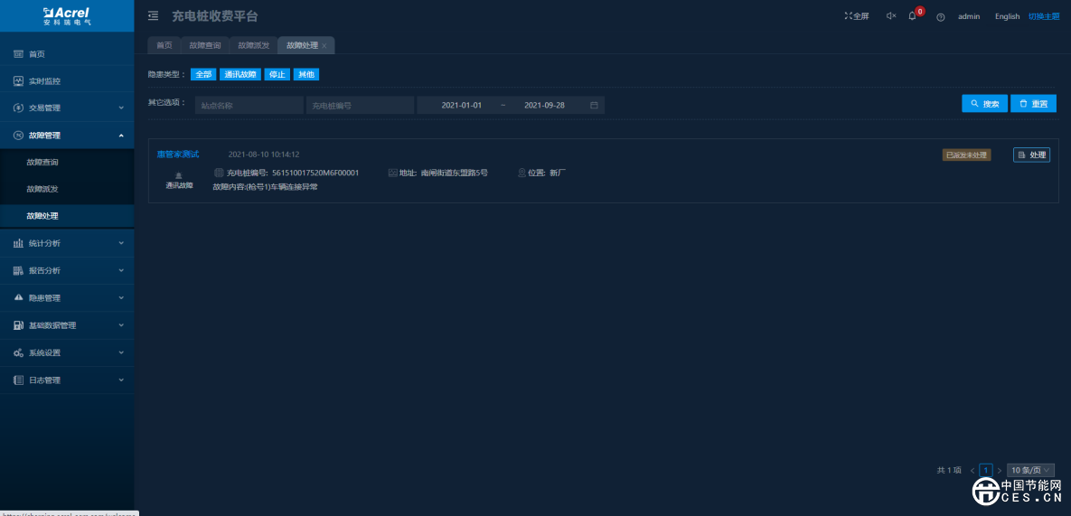Click the address icon beside 地址

[392, 173]
